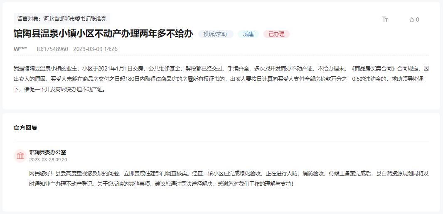Click the star favorite icon
443x214 pixels.
point(412,19)
